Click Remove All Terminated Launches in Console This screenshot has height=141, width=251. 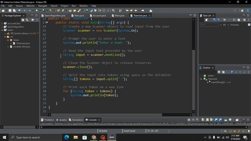tap(197, 120)
